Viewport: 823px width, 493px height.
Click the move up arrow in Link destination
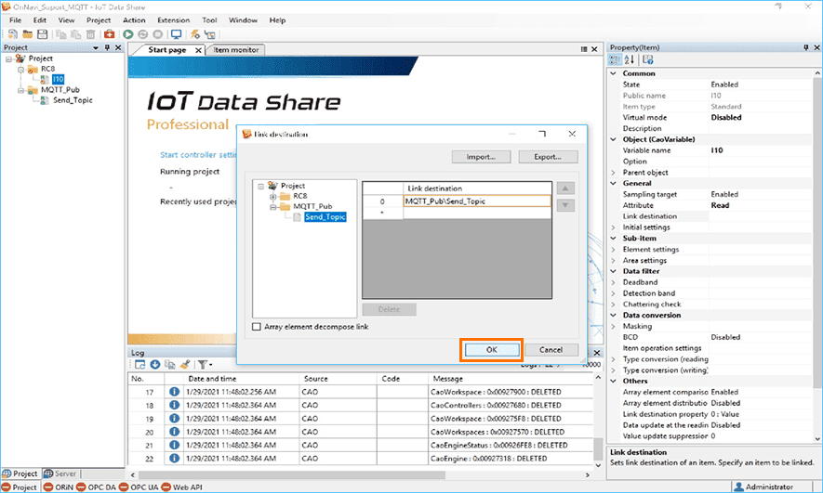(565, 188)
